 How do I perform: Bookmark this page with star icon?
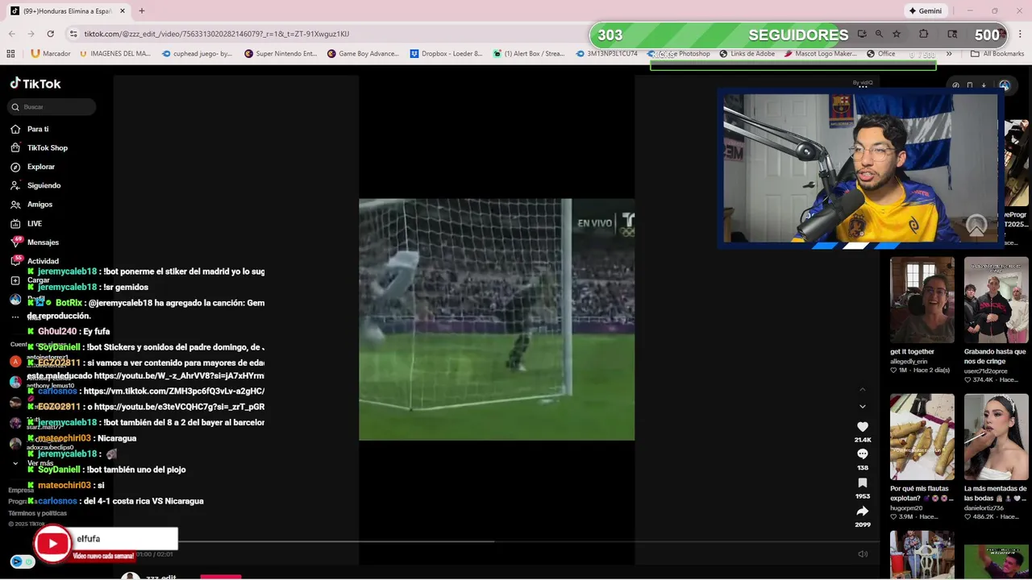[897, 34]
